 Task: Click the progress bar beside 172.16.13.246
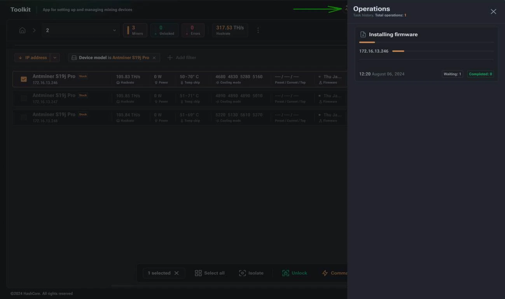pos(443,51)
